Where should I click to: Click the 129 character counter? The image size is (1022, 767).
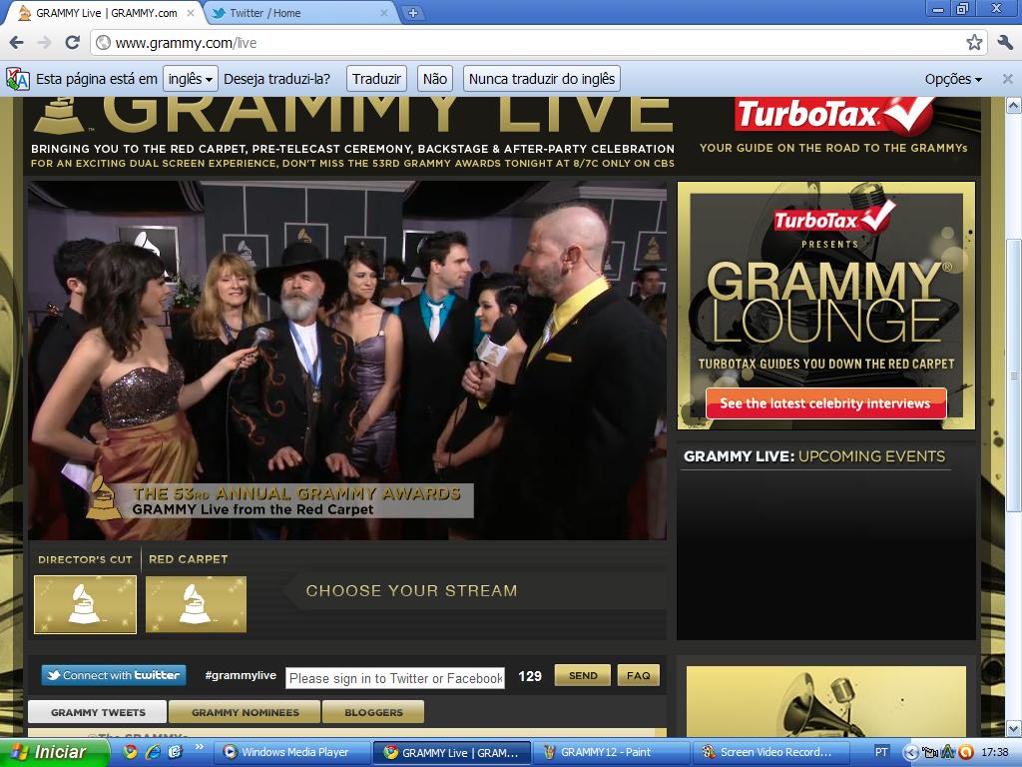tap(530, 676)
